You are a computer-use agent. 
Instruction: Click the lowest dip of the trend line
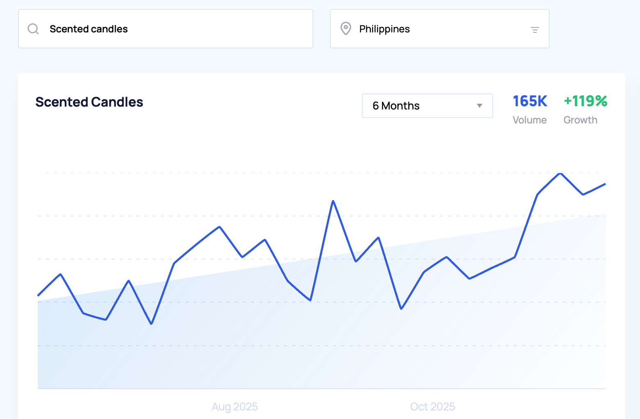pos(151,324)
